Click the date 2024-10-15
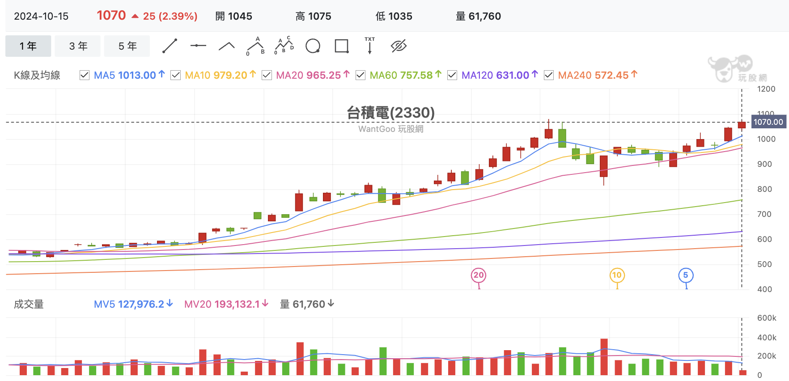Image resolution: width=789 pixels, height=381 pixels. click(41, 17)
